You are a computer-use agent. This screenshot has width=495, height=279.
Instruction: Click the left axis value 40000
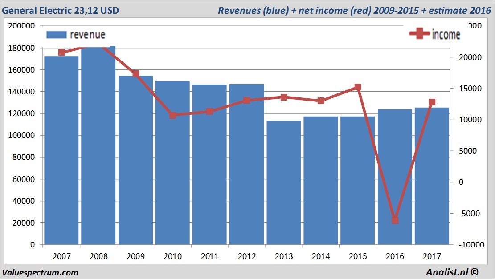[x=24, y=201]
